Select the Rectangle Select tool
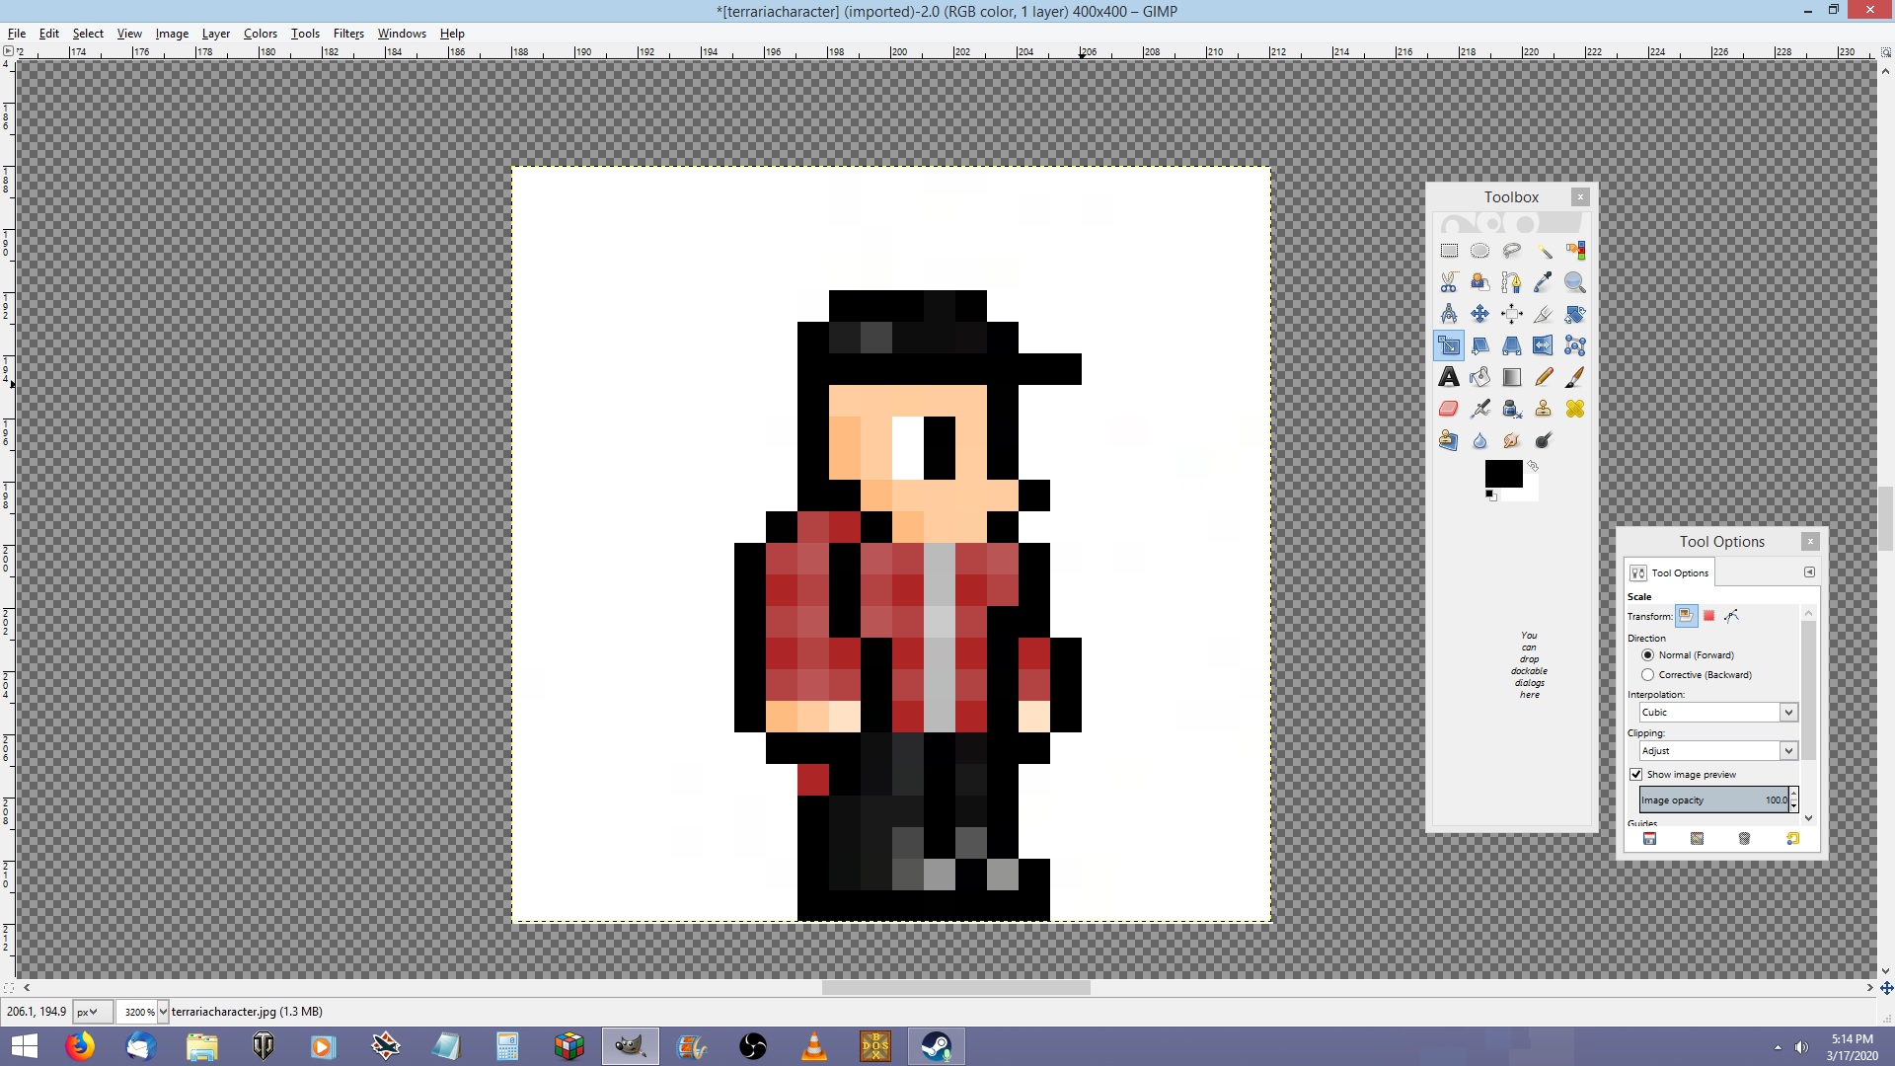This screenshot has height=1066, width=1895. (x=1448, y=251)
